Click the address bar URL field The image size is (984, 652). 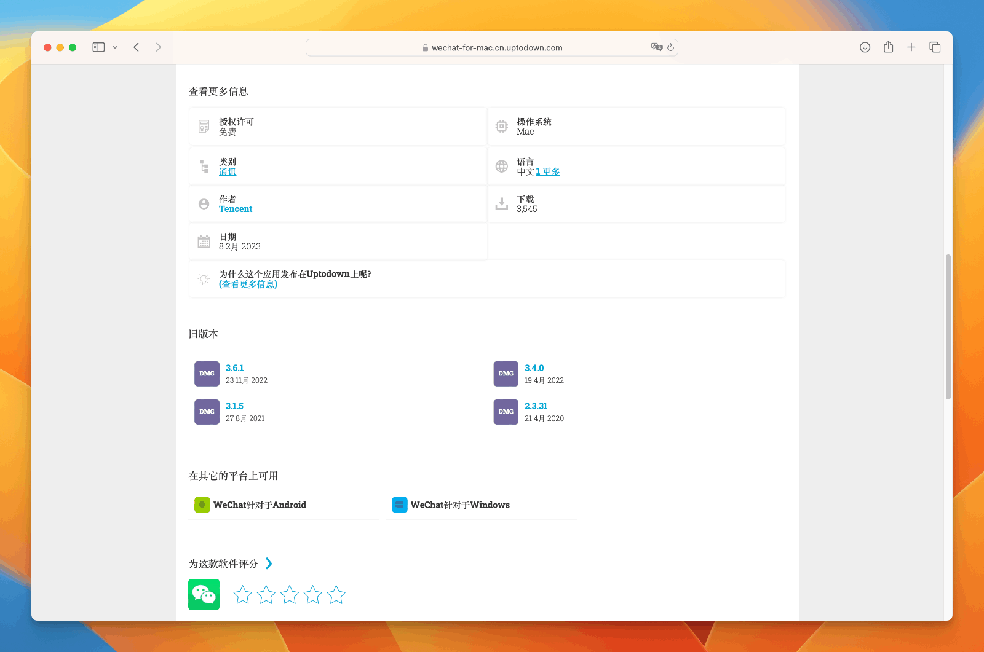tap(492, 47)
